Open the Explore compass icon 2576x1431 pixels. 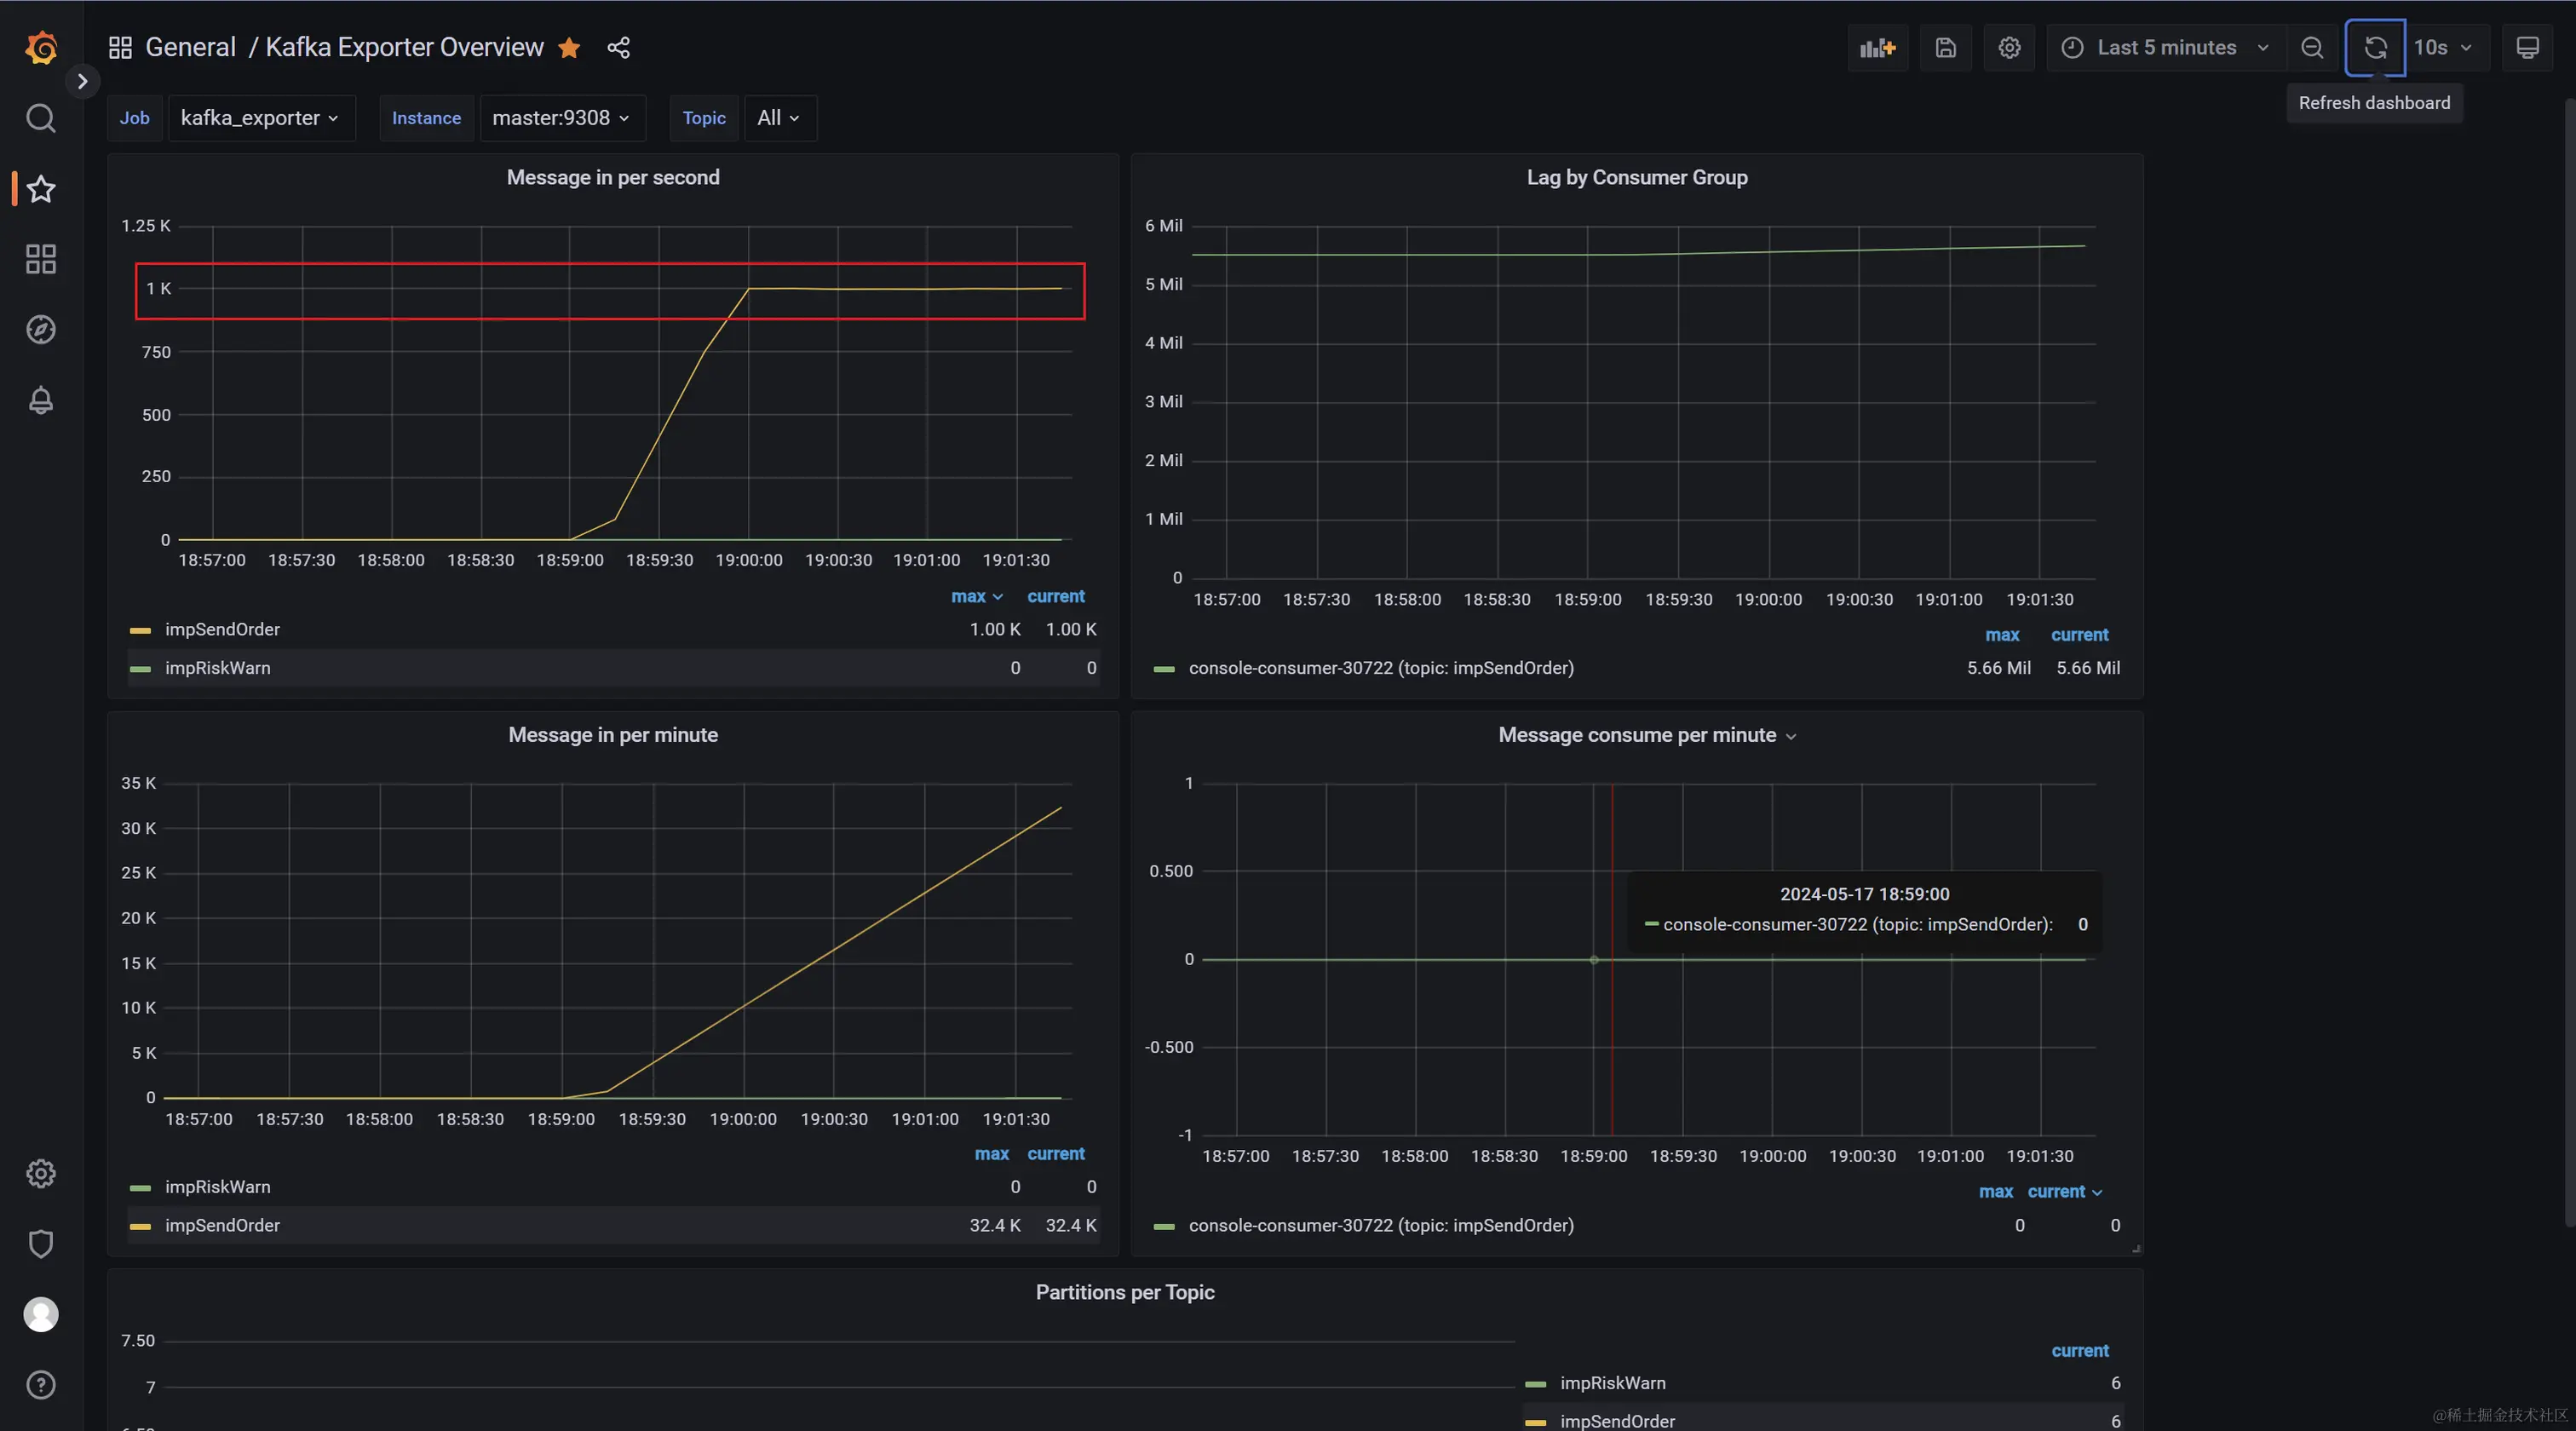pos(41,329)
